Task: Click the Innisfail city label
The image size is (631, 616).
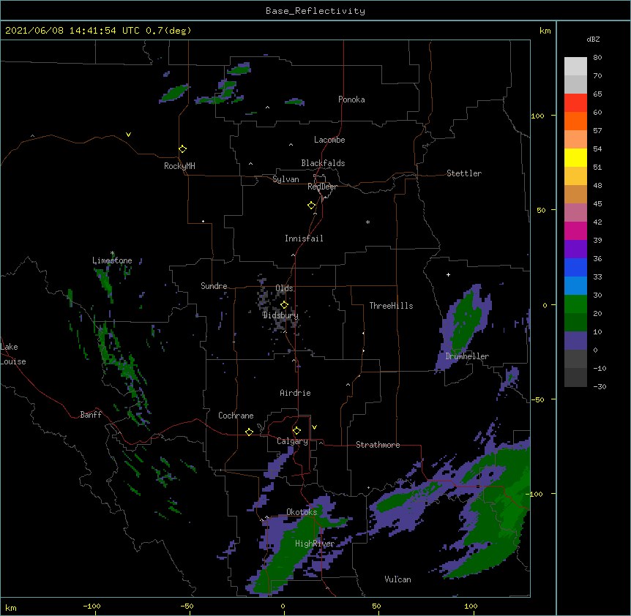Action: pos(304,238)
